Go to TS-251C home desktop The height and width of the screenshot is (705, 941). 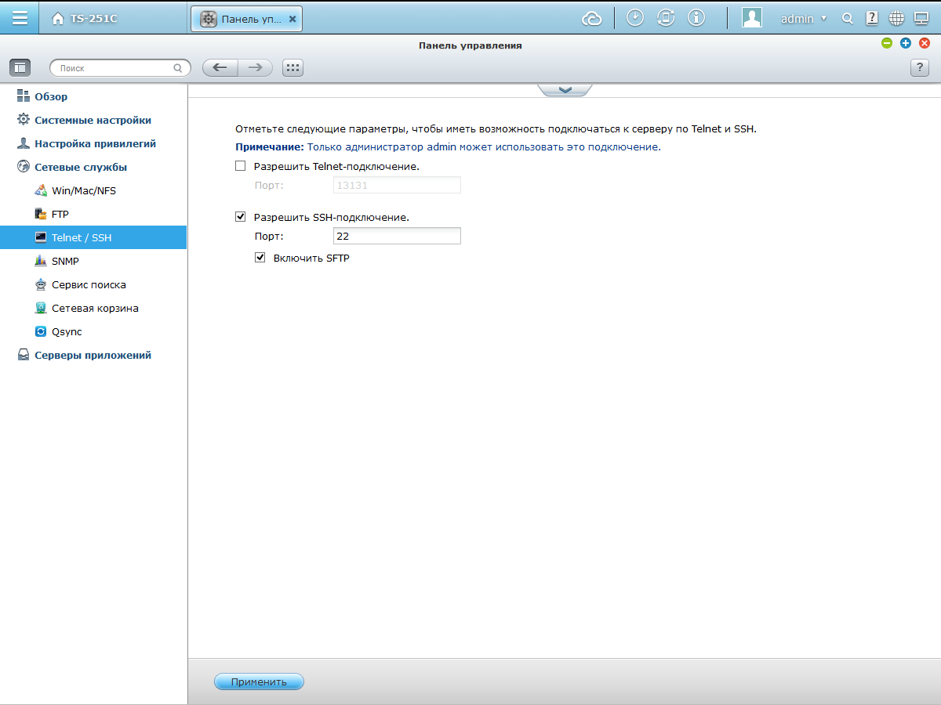coord(85,19)
